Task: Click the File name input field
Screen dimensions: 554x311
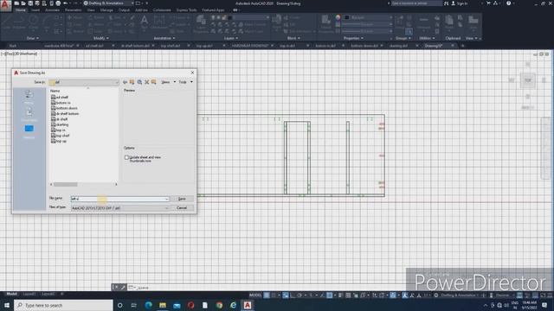Action: [x=119, y=199]
